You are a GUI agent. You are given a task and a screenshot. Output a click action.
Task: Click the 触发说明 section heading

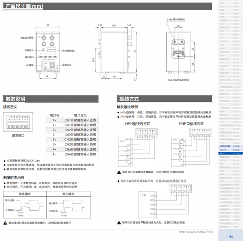(x=15, y=99)
